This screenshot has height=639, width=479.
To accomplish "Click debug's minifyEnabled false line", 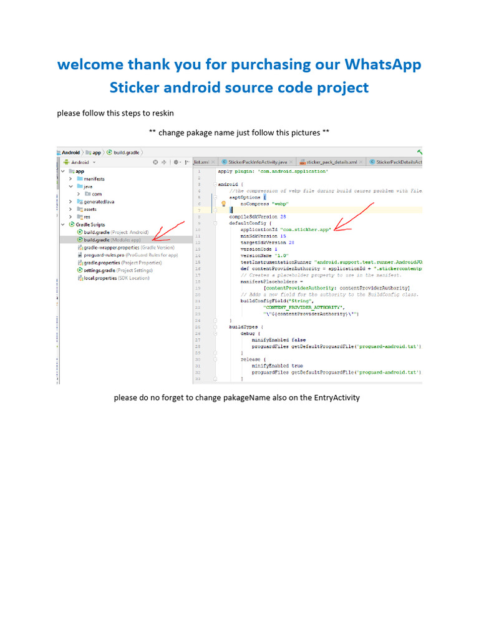I will click(279, 340).
